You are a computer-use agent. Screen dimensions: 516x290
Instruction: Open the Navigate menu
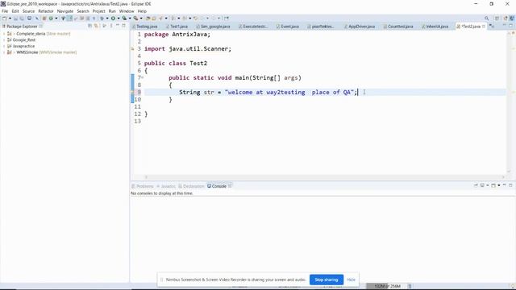65,11
